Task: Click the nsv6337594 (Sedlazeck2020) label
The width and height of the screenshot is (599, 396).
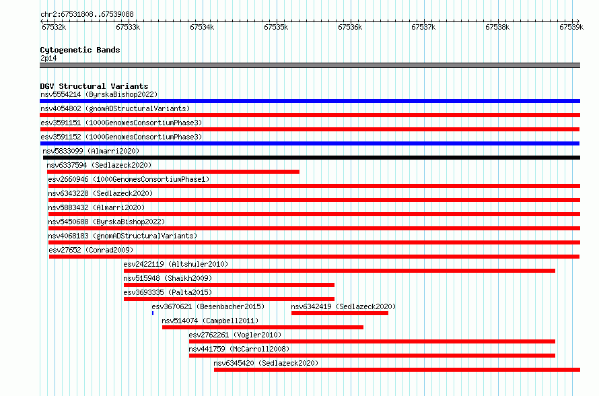Action: pyautogui.click(x=99, y=165)
